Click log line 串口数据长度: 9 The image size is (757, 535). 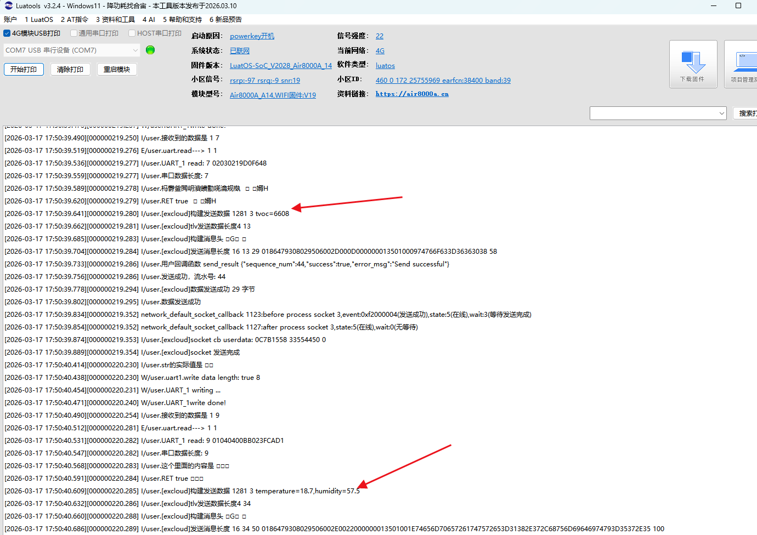coord(106,453)
